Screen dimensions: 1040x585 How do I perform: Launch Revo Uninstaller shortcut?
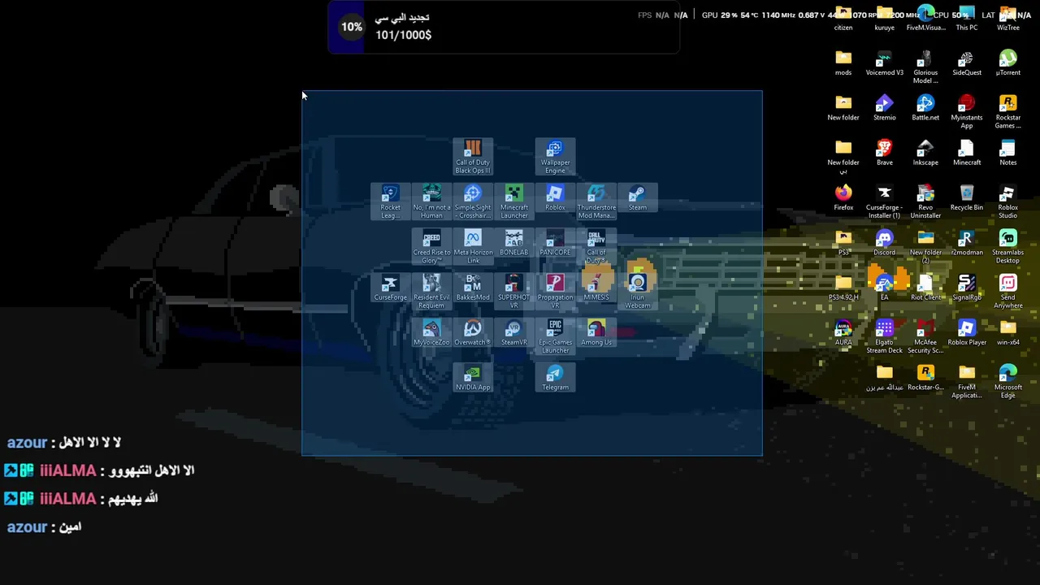point(925,201)
